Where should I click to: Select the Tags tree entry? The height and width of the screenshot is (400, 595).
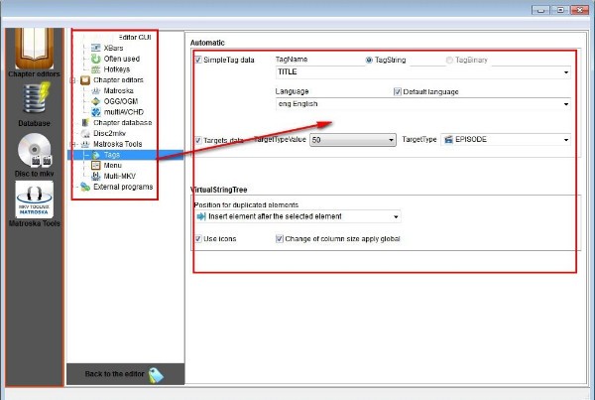point(112,155)
